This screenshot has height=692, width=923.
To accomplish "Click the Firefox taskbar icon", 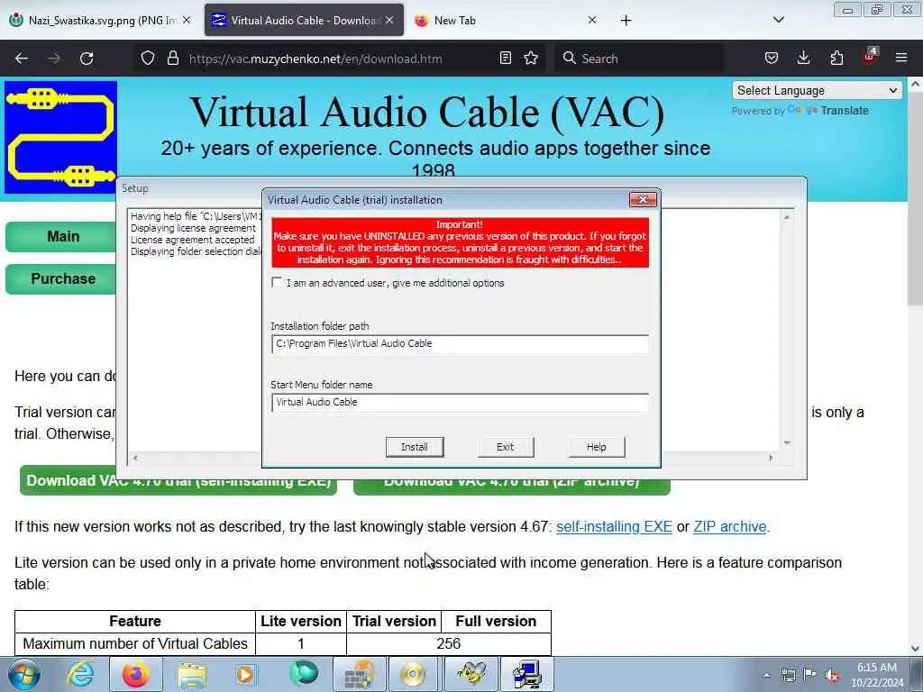I will (x=135, y=674).
